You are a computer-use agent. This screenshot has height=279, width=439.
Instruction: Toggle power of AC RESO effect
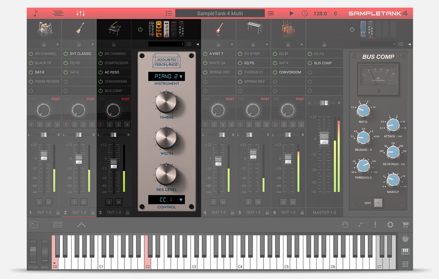100,72
